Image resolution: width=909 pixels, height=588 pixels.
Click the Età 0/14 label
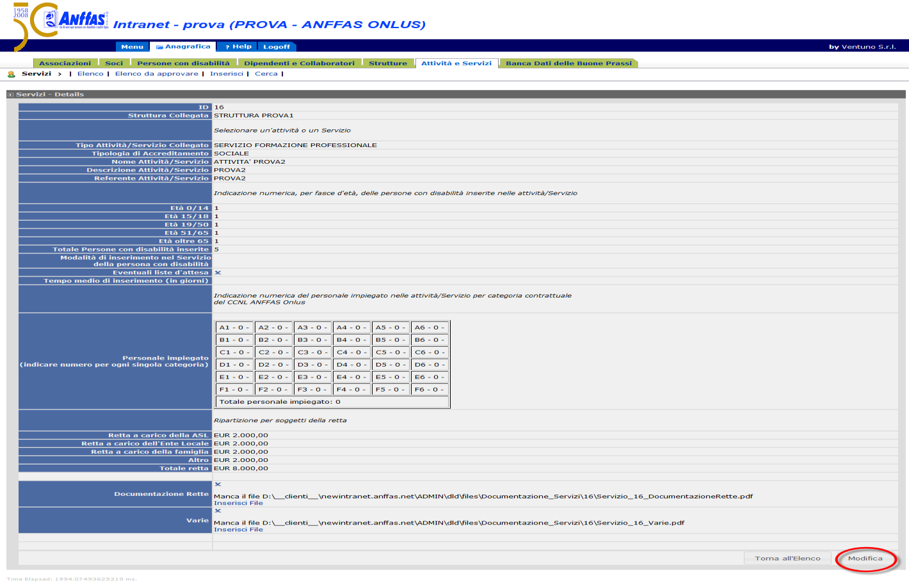point(189,208)
